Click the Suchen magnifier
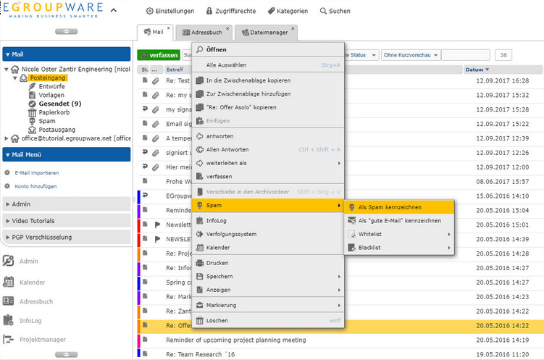The width and height of the screenshot is (544, 360). coord(335,11)
